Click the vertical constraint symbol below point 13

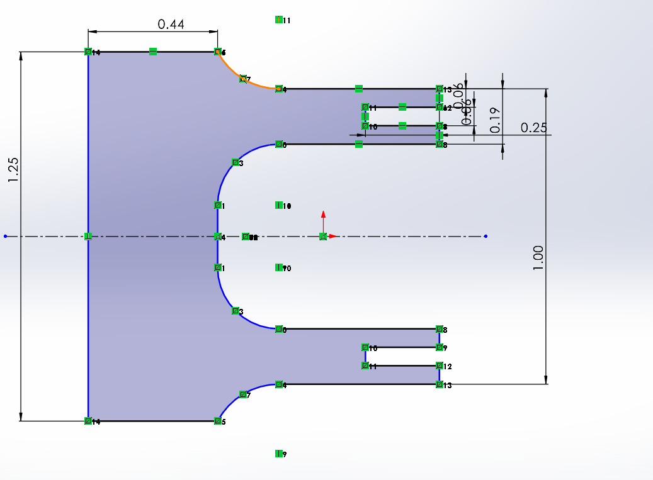click(x=440, y=98)
